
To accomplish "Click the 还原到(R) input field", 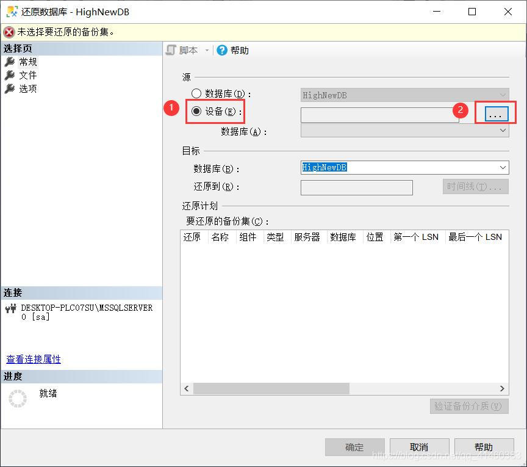I will click(356, 187).
